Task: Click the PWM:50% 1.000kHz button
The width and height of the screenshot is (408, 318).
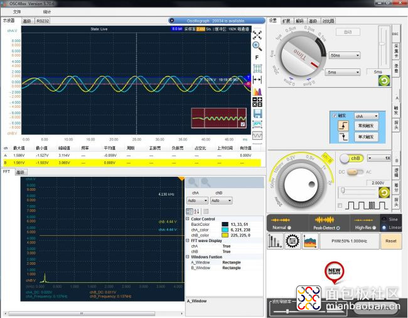Action: click(x=349, y=241)
